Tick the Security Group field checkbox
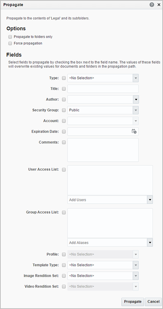The height and width of the screenshot is (309, 163). coord(64,110)
